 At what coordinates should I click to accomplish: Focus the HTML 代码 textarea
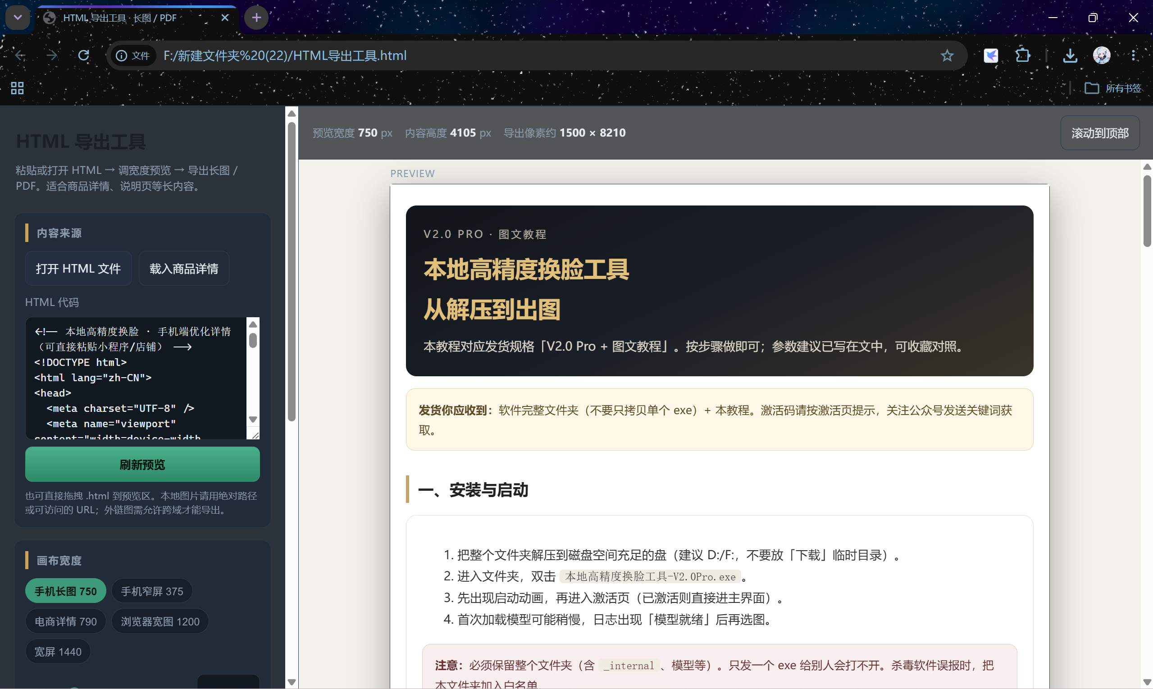click(x=136, y=378)
